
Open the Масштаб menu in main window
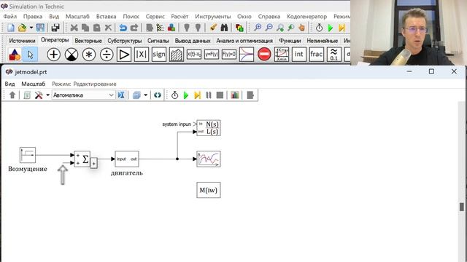(77, 16)
